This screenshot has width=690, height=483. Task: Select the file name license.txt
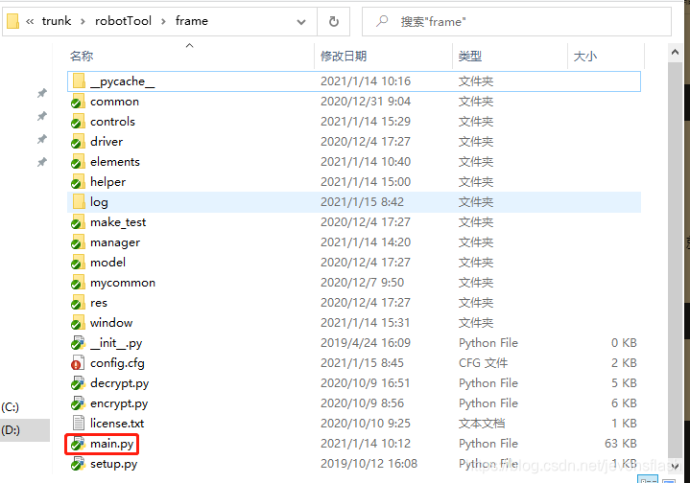117,424
